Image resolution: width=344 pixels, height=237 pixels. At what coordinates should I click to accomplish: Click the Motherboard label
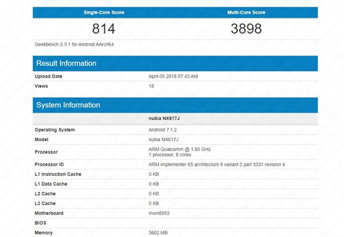click(x=49, y=213)
